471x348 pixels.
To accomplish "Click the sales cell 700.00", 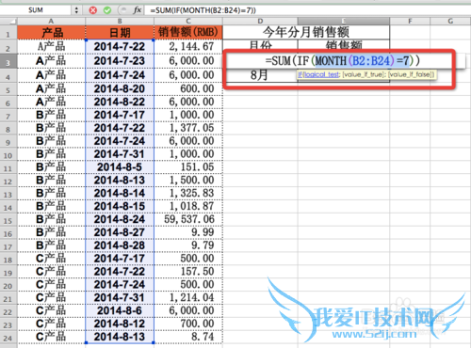I will tap(188, 324).
